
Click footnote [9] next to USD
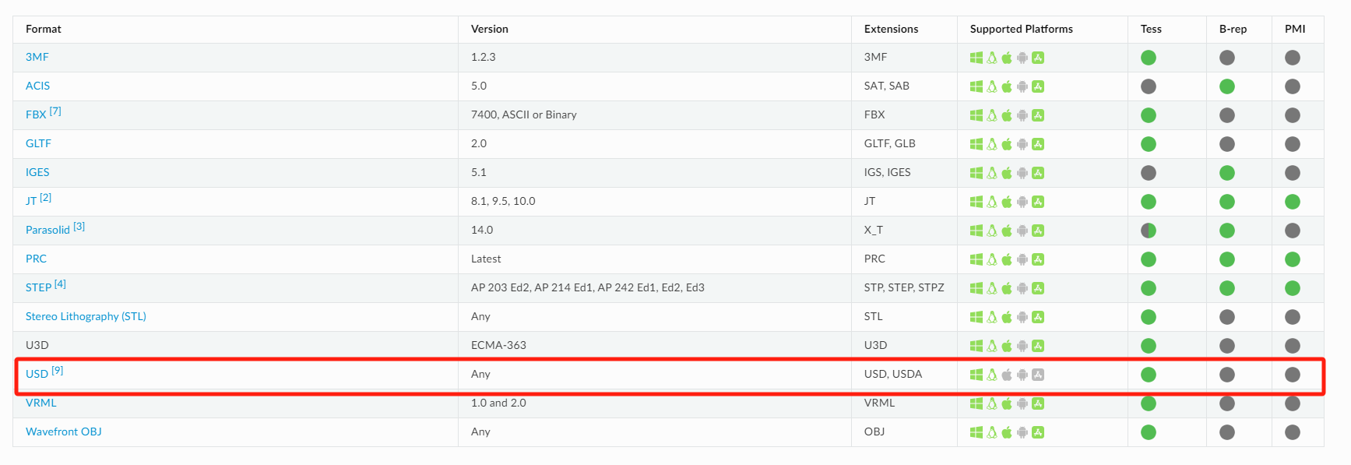pos(58,371)
